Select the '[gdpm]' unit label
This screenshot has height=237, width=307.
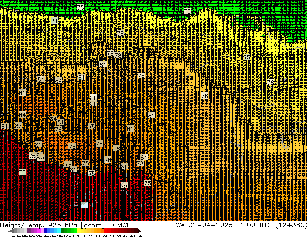tap(93, 225)
